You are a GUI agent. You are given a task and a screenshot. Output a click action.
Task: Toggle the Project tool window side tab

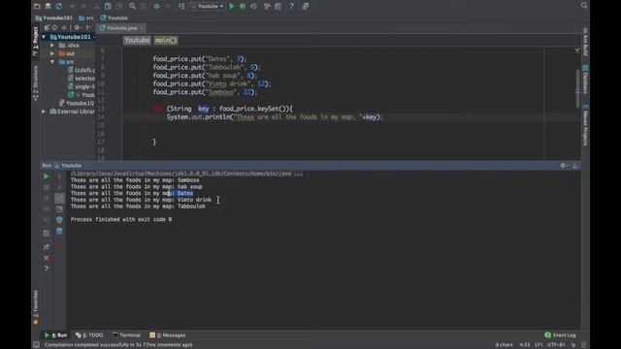[x=35, y=41]
